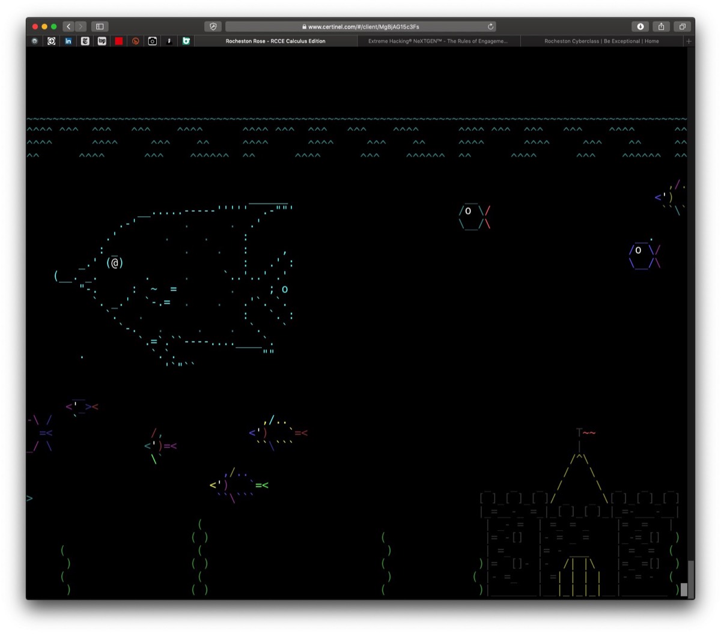
Task: Open the camera icon pinned tab
Action: tap(153, 41)
